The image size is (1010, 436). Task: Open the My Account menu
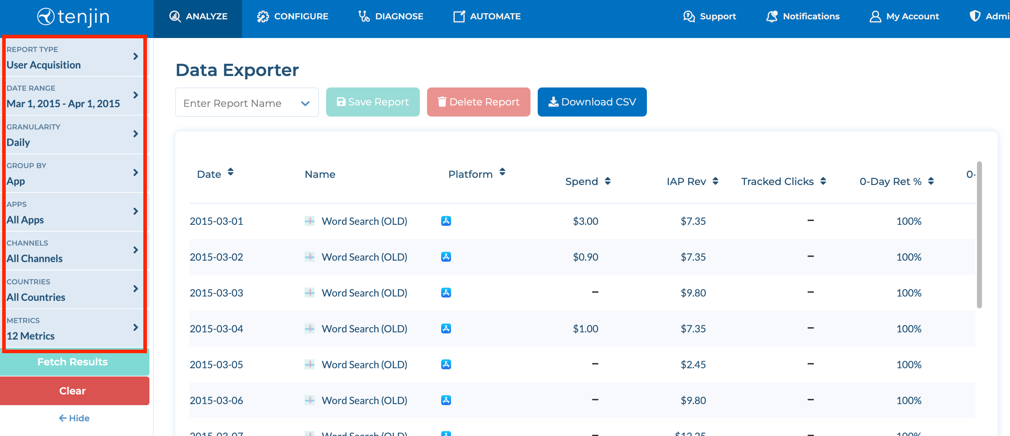click(904, 16)
